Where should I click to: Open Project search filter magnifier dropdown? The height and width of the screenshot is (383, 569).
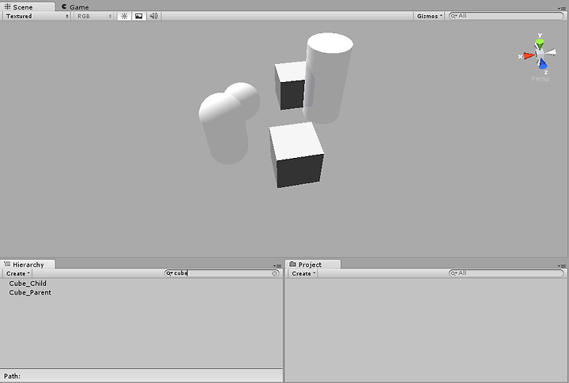click(x=454, y=273)
